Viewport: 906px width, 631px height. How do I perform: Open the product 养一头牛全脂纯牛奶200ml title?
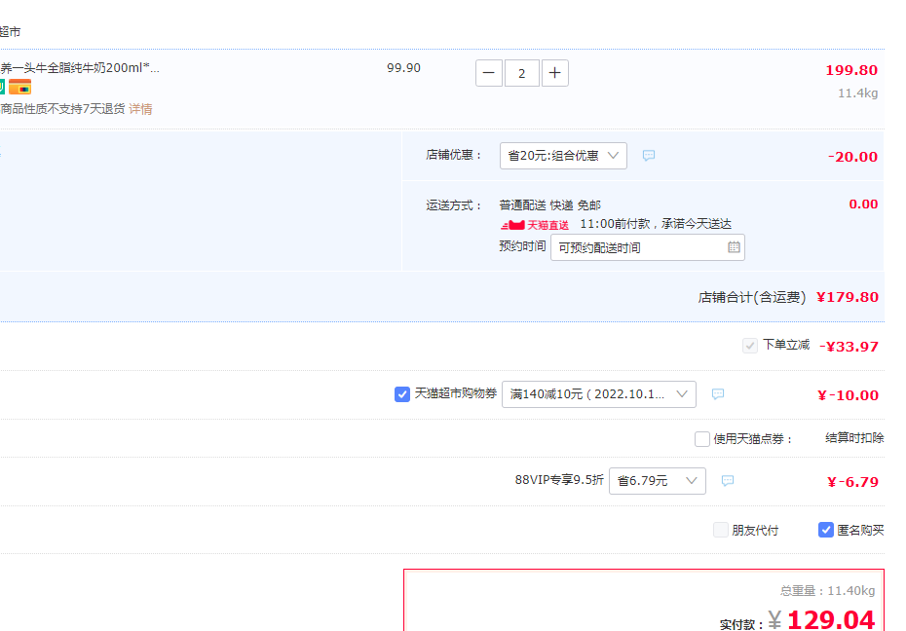80,68
